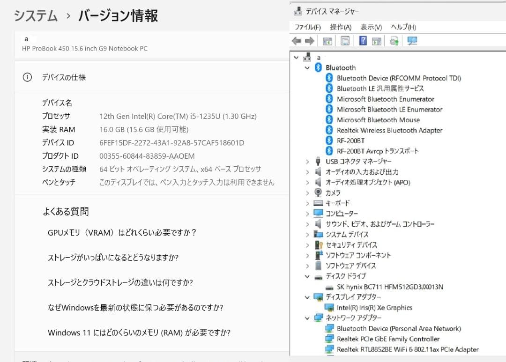Click the Properties toolbar icon
Screen dimensions: 506x362
[x=345, y=41]
